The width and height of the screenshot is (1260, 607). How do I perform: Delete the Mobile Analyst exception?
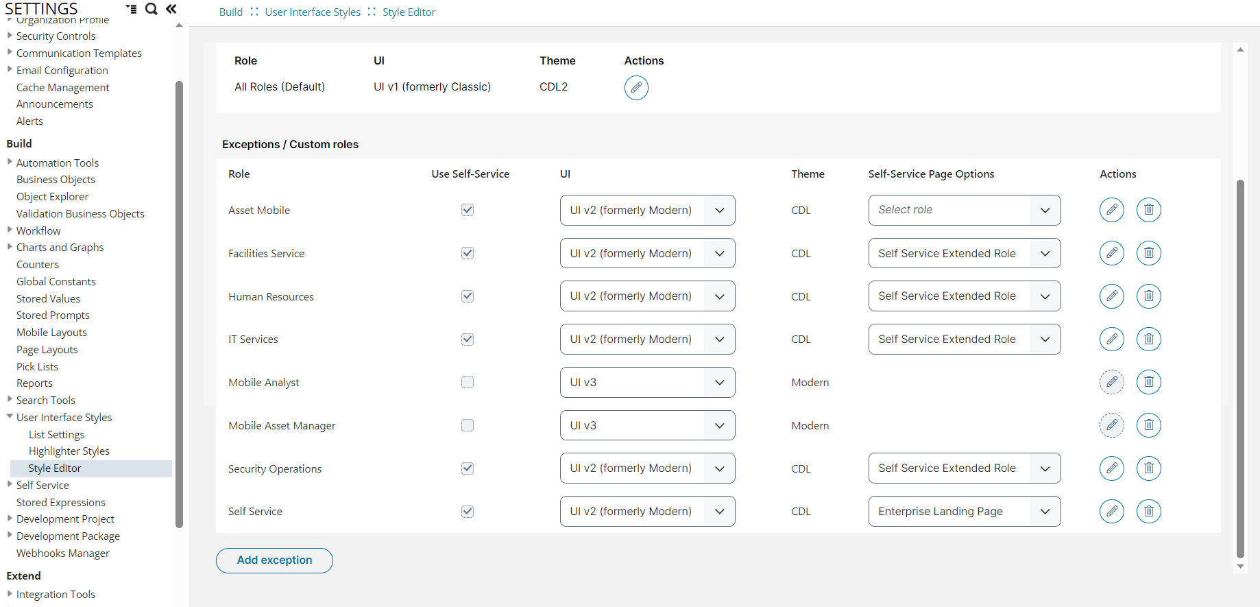click(1148, 382)
